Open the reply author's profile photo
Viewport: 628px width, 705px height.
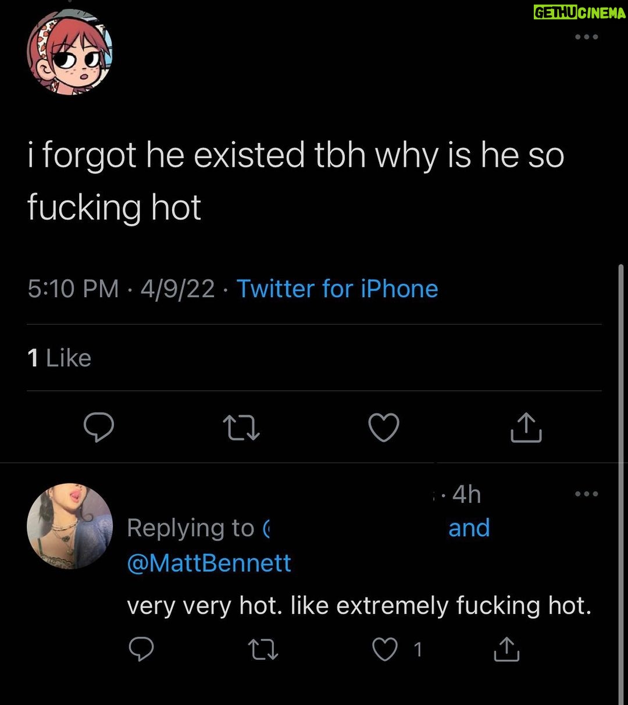point(69,526)
